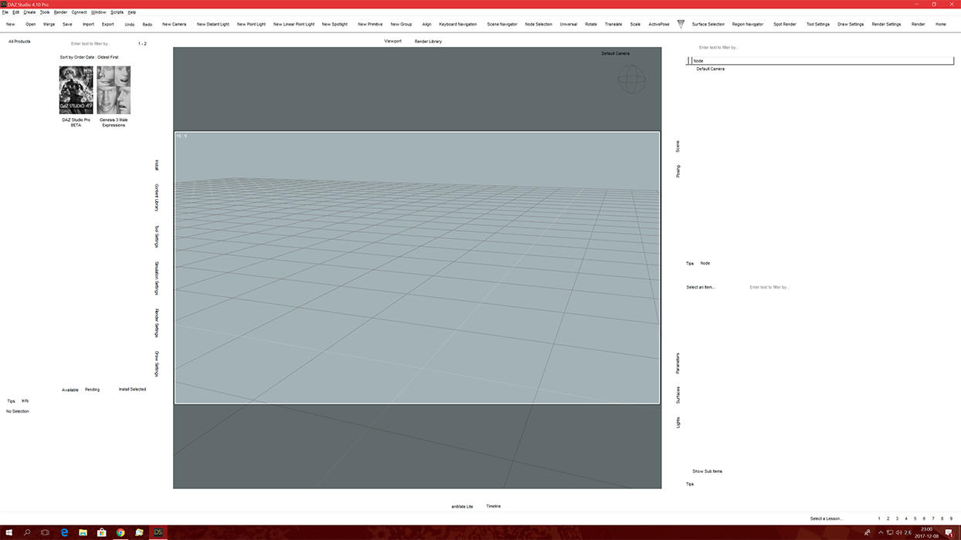Expand the Sort by Order Date dropdown
961x540 pixels.
click(x=89, y=57)
